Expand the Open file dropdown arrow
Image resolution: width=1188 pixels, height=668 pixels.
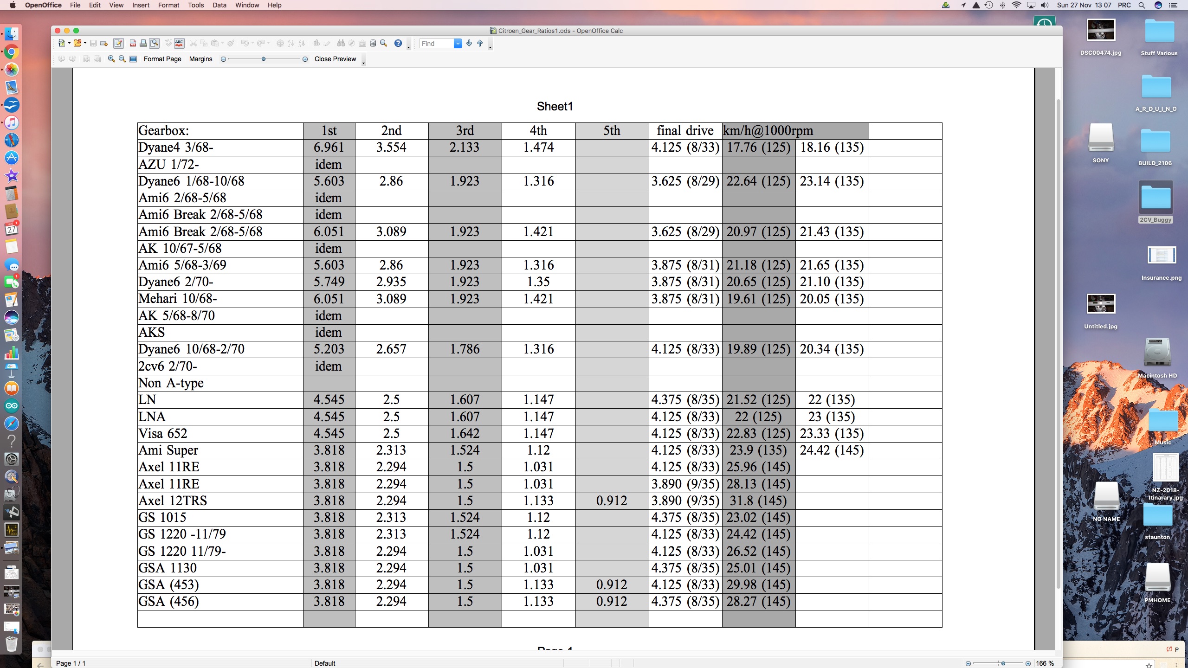tap(85, 43)
